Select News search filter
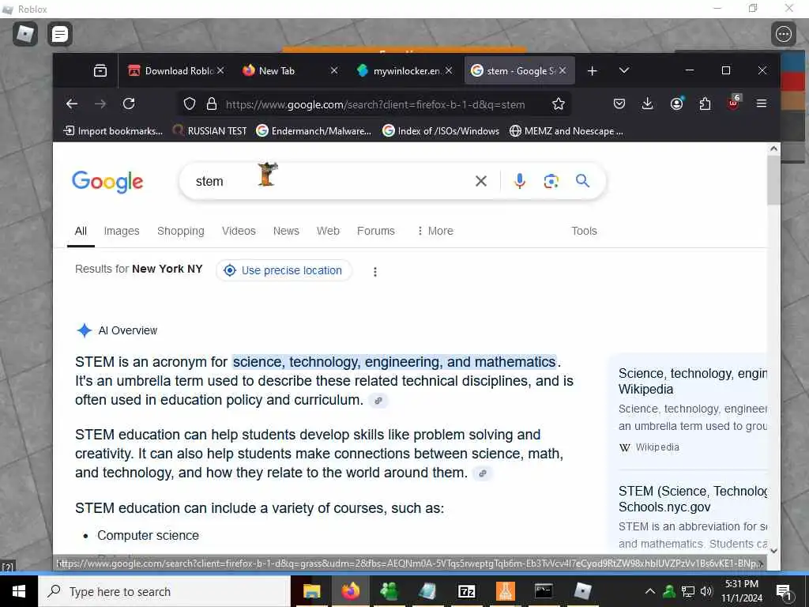Screen dimensions: 809x607 pos(286,231)
